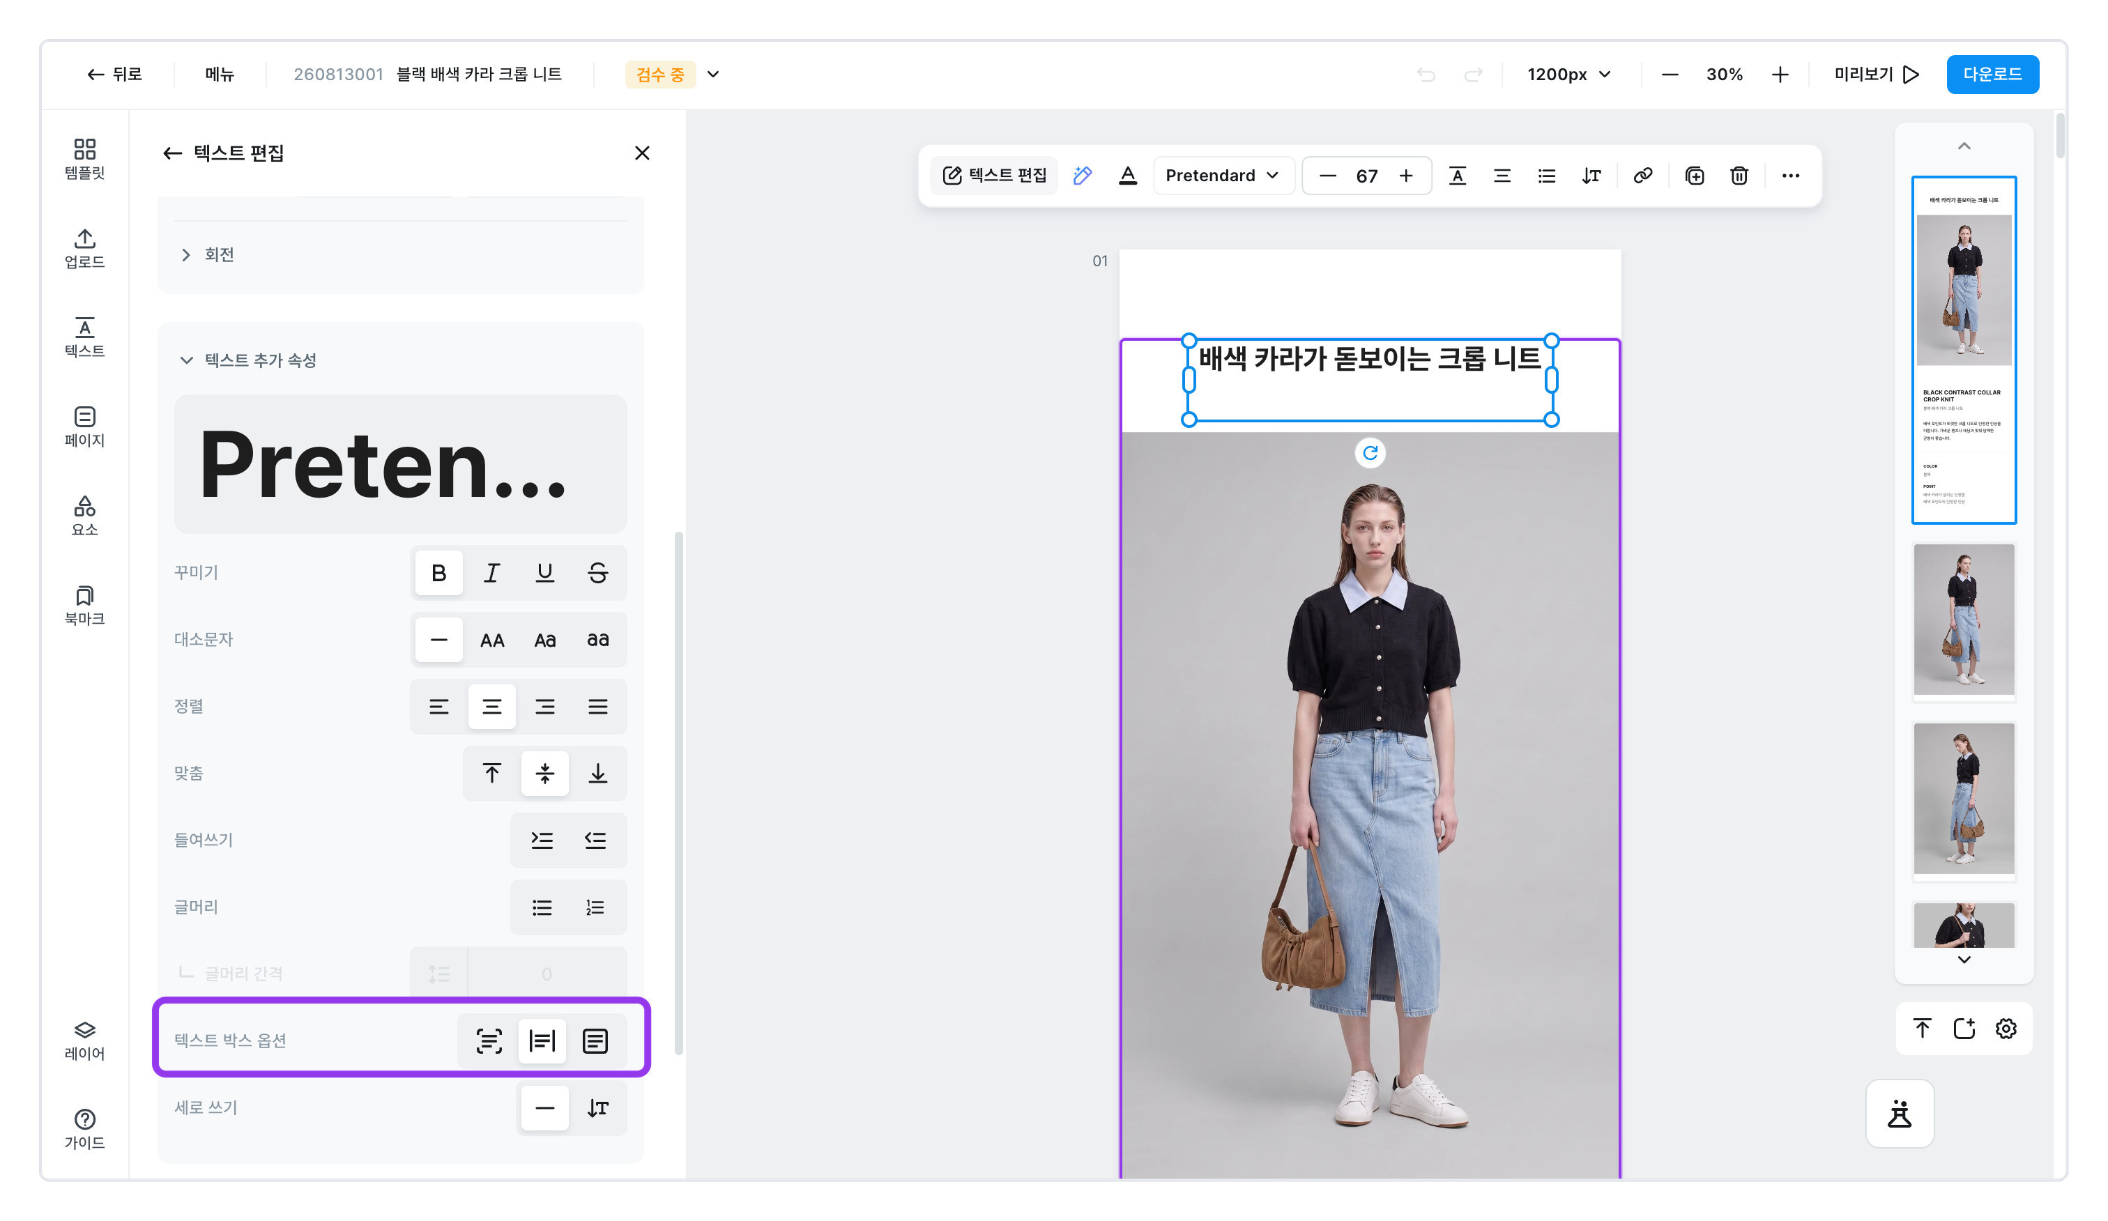Open the 메뉴 menu

(x=220, y=74)
